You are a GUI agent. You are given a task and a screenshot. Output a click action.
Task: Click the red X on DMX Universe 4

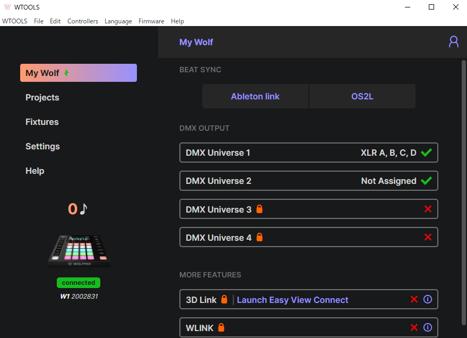click(x=428, y=237)
